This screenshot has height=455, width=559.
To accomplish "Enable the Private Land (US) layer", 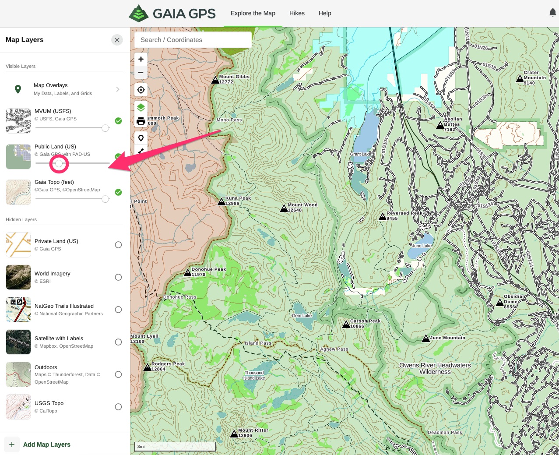I will (x=118, y=245).
